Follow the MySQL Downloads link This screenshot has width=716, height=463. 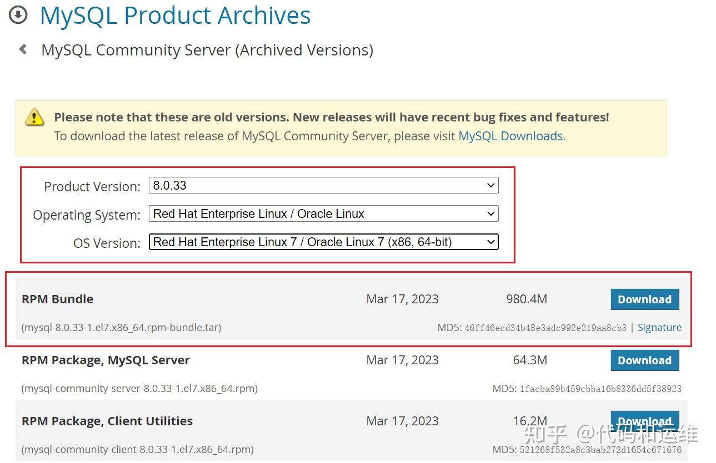(x=510, y=136)
